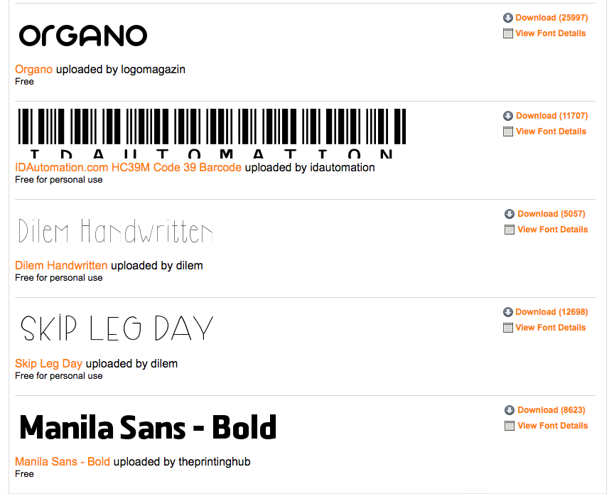Click the barcode font preview image
Image resolution: width=614 pixels, height=494 pixels.
coord(212,133)
